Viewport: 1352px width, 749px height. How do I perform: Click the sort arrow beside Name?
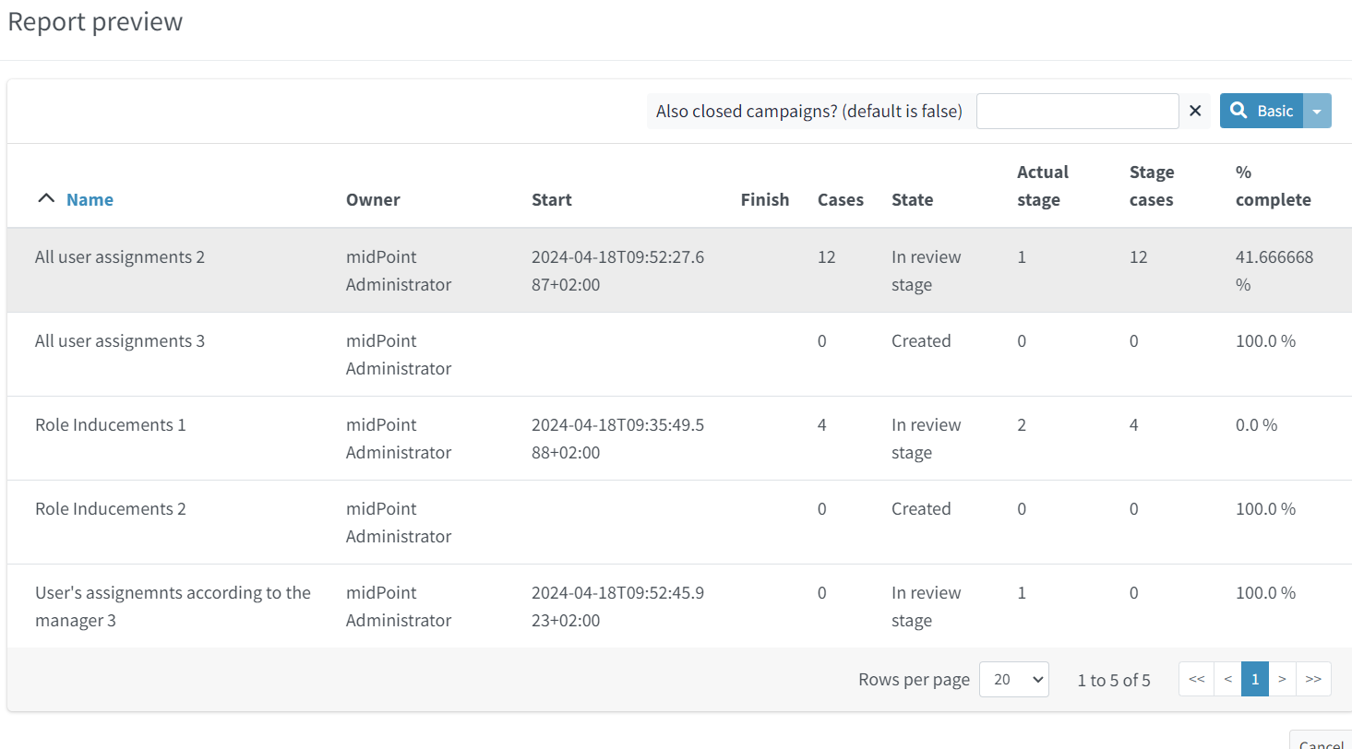[x=45, y=199]
